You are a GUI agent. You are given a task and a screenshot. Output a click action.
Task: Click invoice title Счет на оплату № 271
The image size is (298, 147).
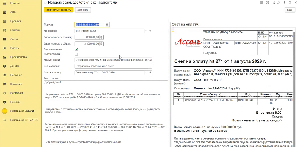[220, 62]
